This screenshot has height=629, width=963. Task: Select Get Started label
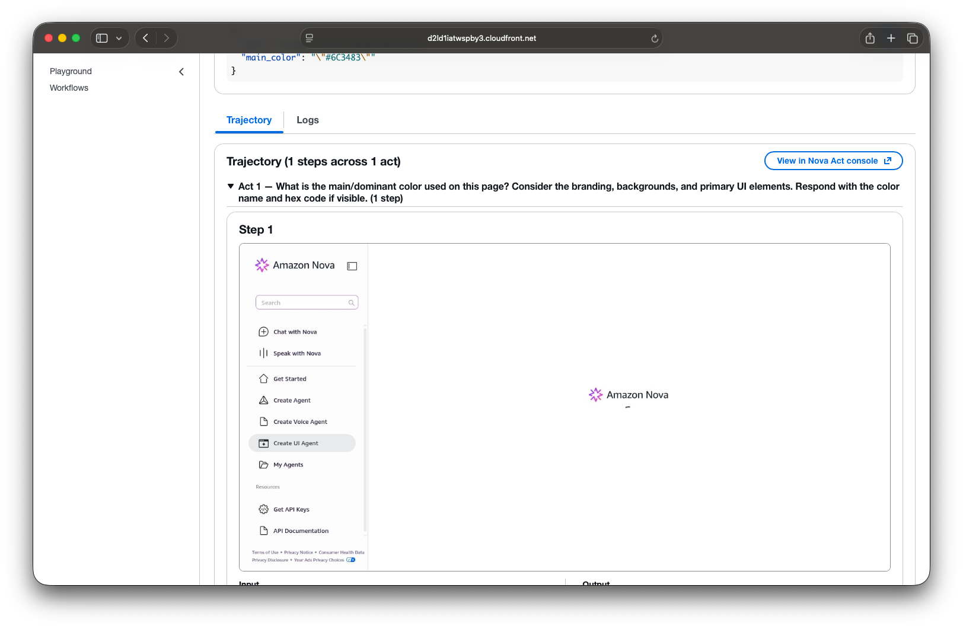coord(290,379)
